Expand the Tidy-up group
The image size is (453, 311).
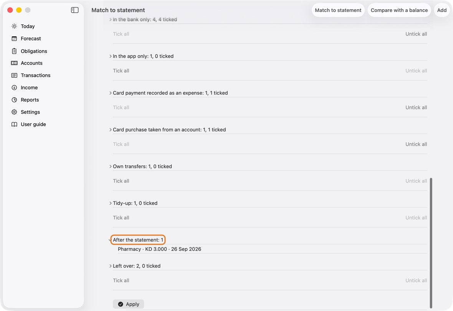(x=110, y=203)
